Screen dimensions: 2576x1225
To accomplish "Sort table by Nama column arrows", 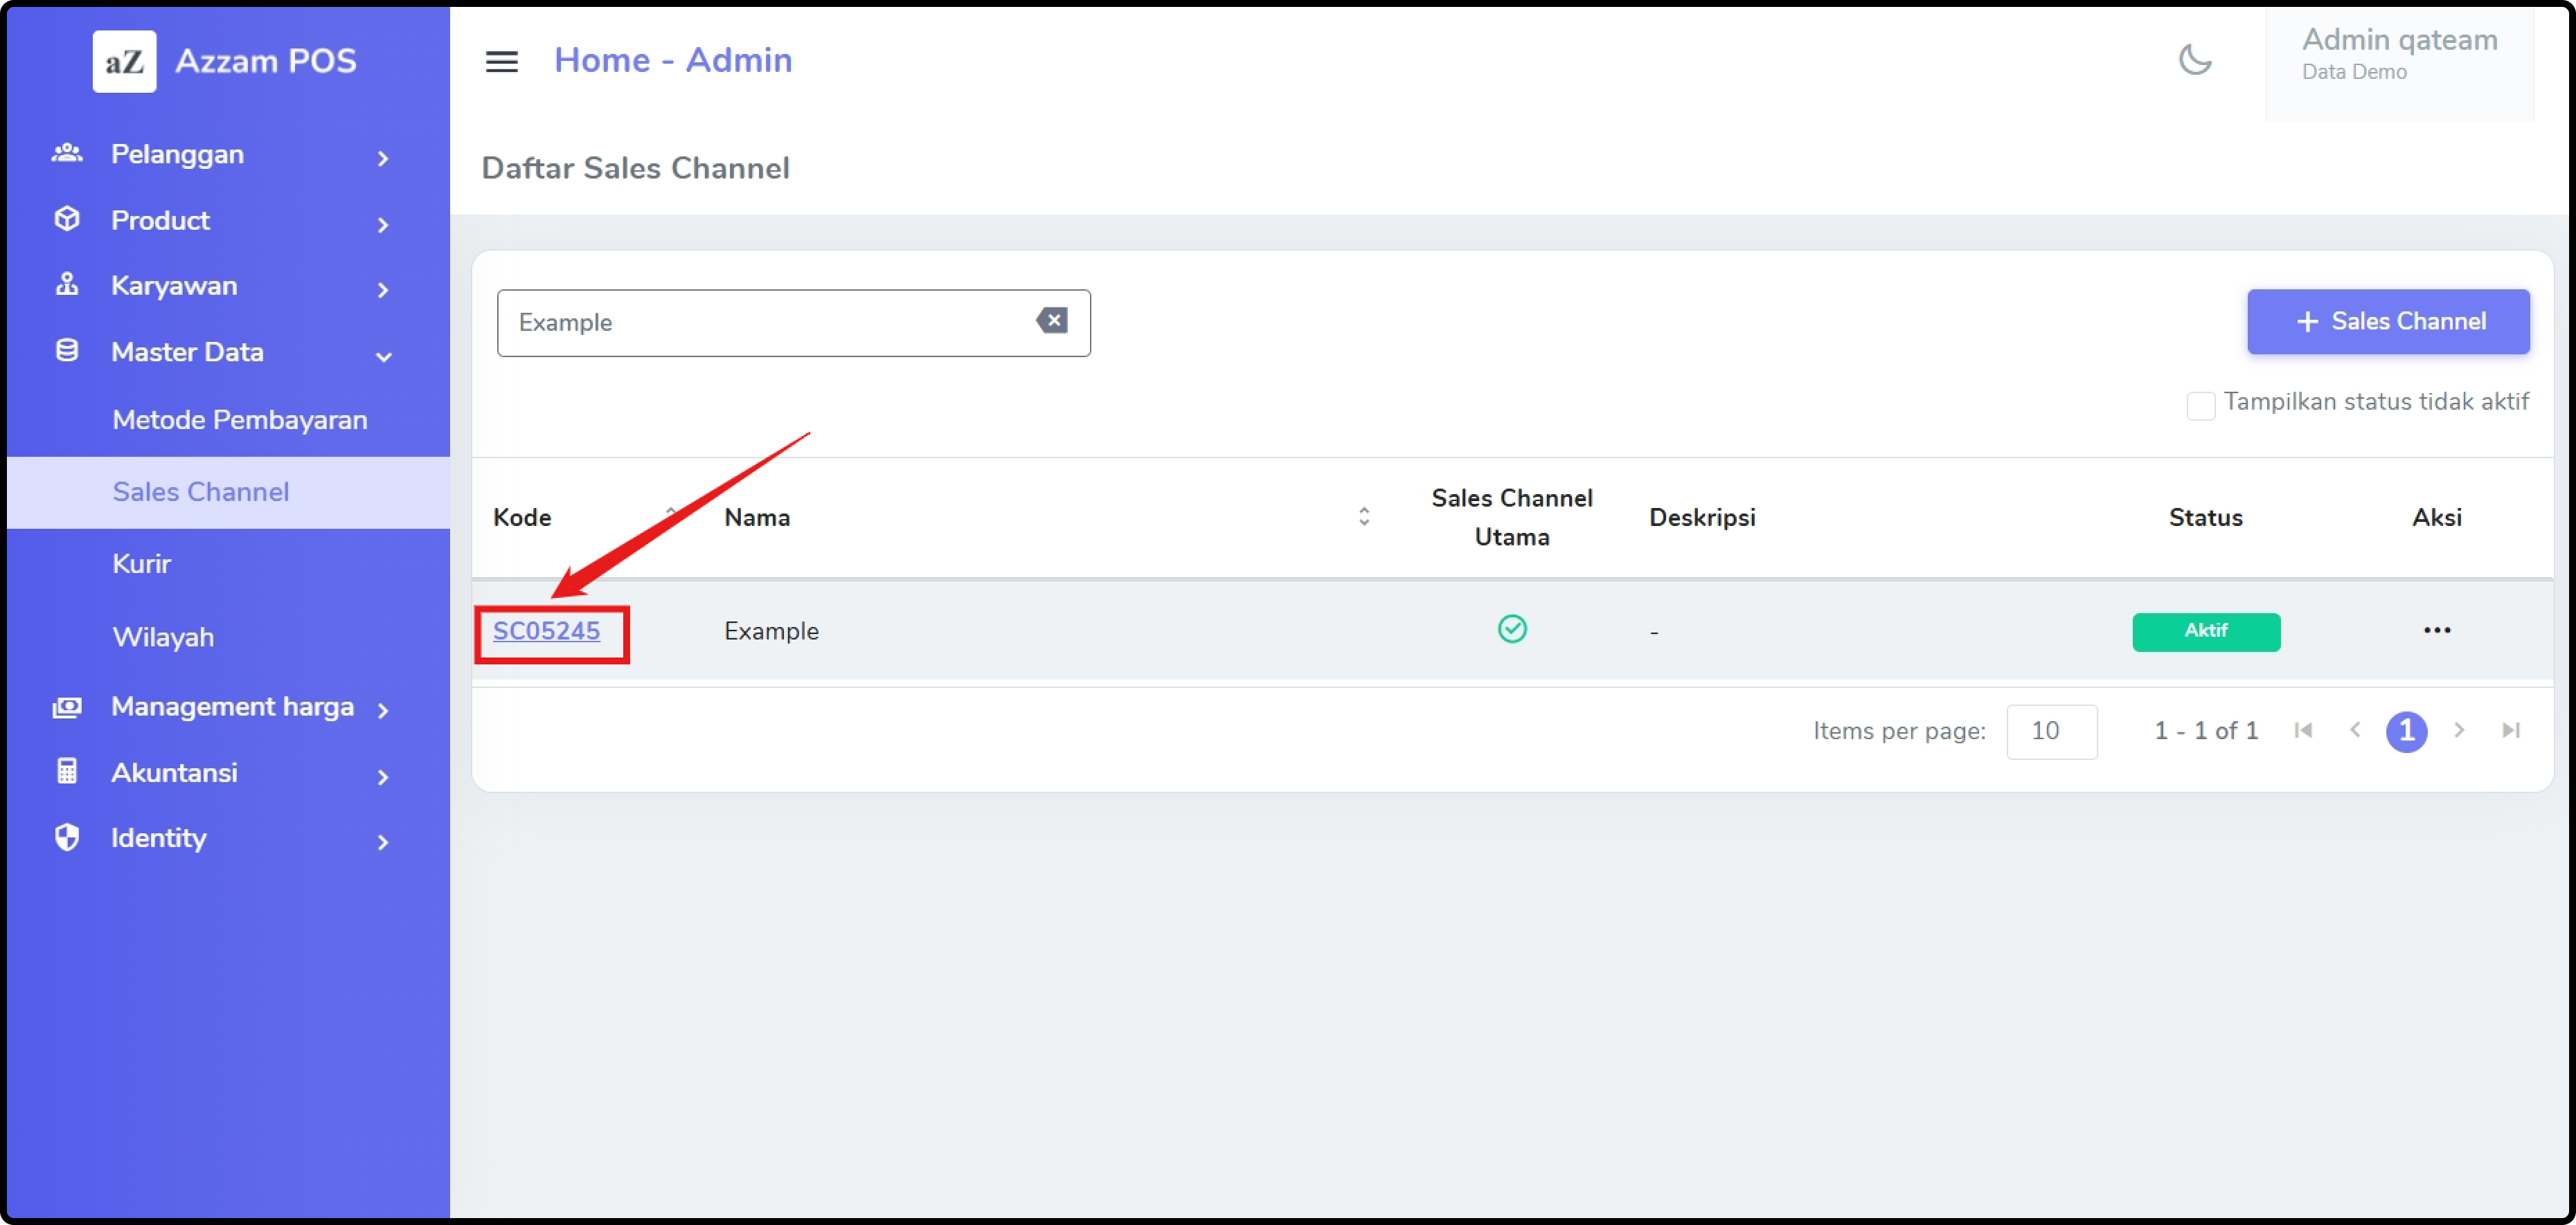I will 1363,516.
